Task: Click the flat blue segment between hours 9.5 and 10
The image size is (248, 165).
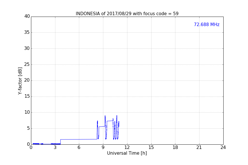Action: 110,121
